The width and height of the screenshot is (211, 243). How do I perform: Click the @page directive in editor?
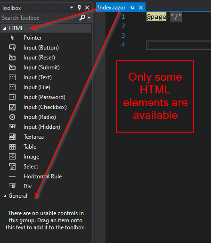156,17
